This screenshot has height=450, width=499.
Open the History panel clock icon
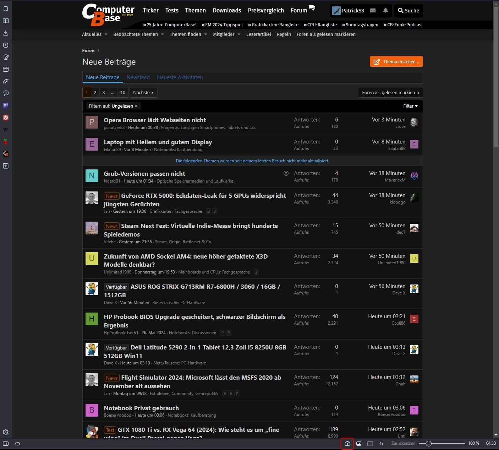tap(6, 45)
